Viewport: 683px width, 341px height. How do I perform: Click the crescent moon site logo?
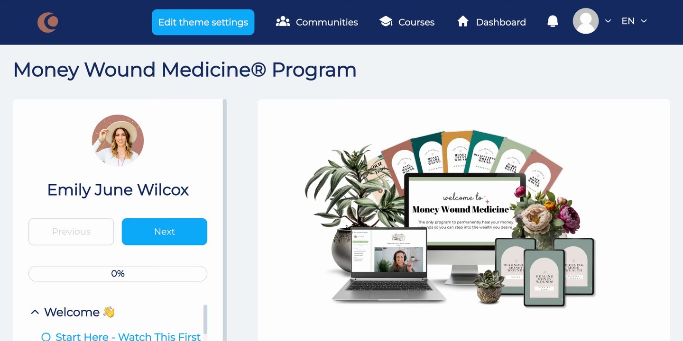48,22
